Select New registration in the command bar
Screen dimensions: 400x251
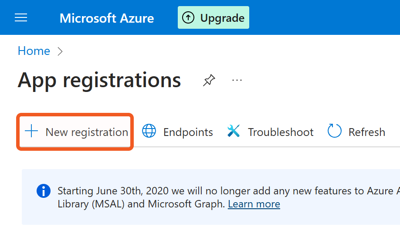(87, 132)
